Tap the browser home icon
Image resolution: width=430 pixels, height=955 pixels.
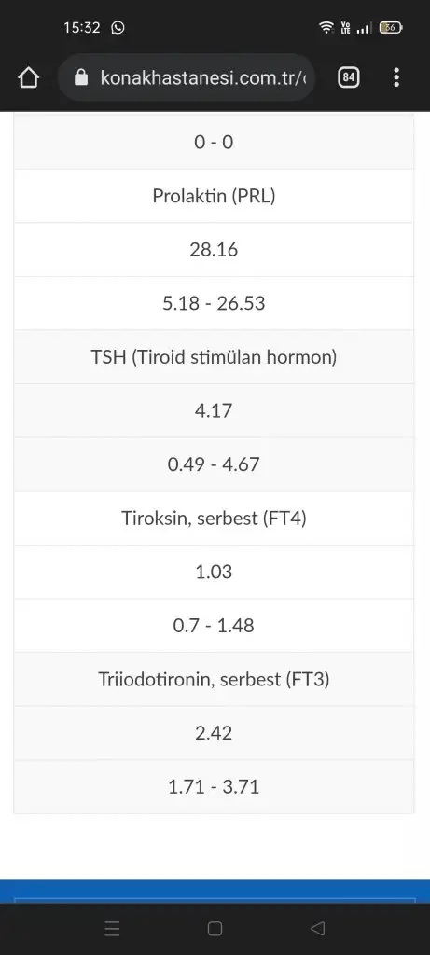tap(28, 77)
